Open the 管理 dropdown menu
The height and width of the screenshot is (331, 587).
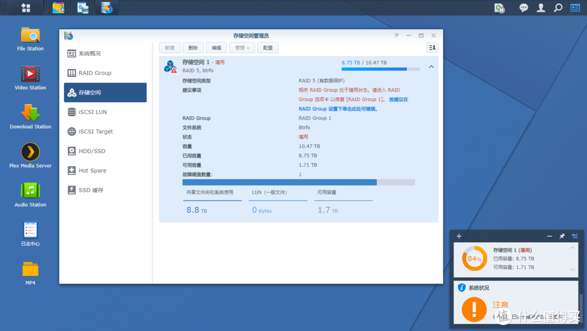[242, 48]
